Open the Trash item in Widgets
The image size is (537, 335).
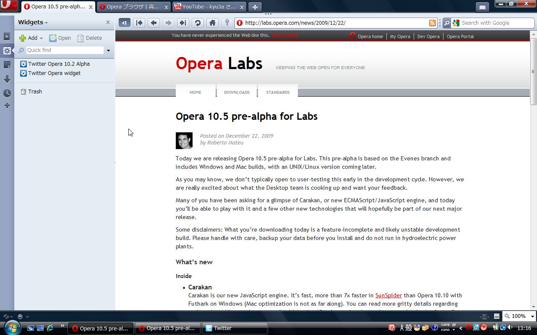31,92
